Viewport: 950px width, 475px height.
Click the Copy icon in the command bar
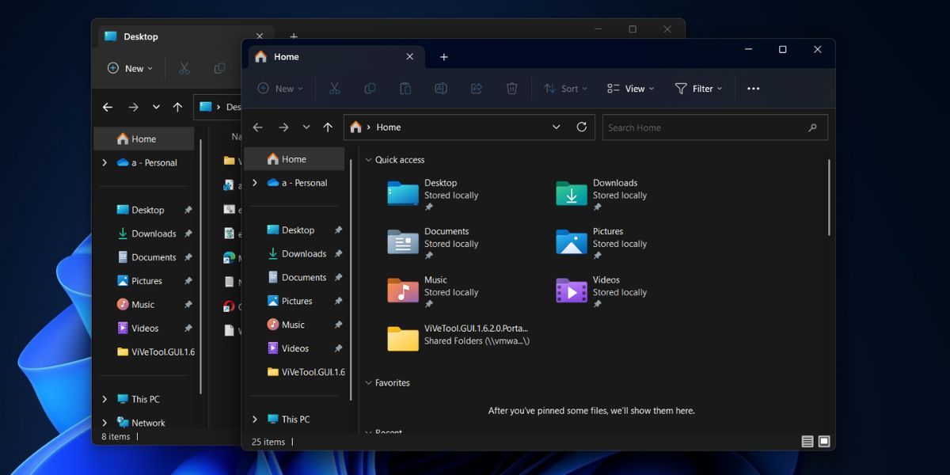click(x=370, y=88)
